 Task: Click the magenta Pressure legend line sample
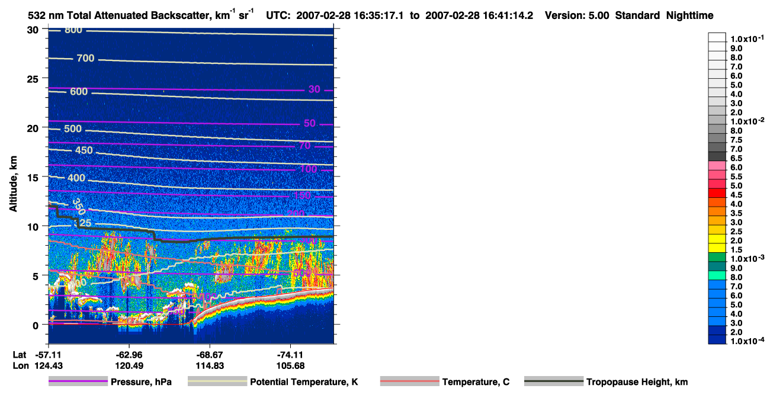click(x=78, y=381)
